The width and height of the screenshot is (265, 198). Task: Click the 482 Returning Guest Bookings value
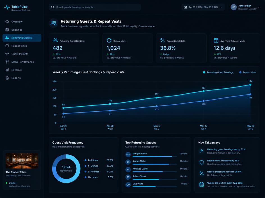pos(58,48)
